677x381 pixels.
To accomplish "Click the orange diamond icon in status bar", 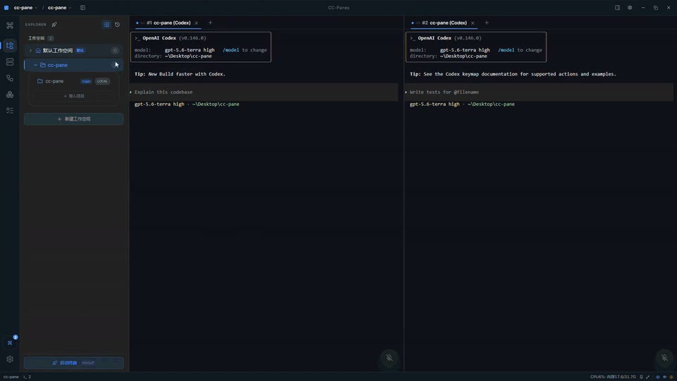I will pos(671,377).
